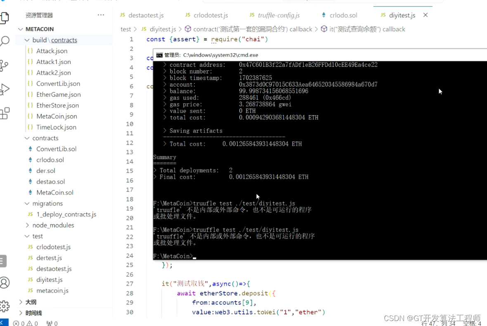Open the Extensions view icon
The image size is (487, 326).
click(x=5, y=113)
